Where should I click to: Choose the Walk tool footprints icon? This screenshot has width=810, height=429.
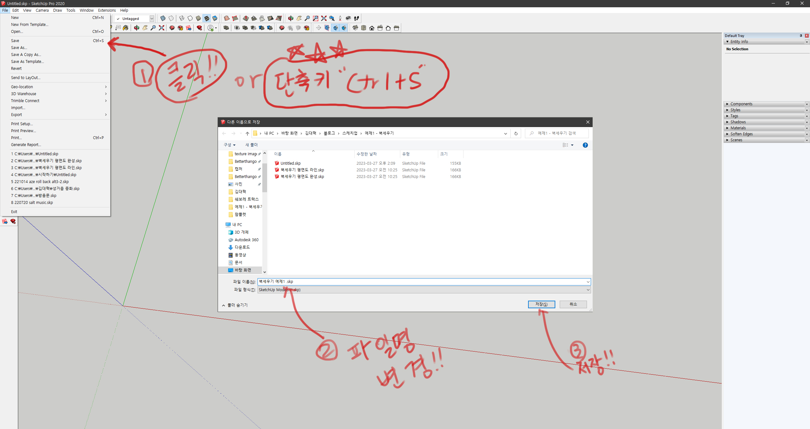pyautogui.click(x=357, y=18)
